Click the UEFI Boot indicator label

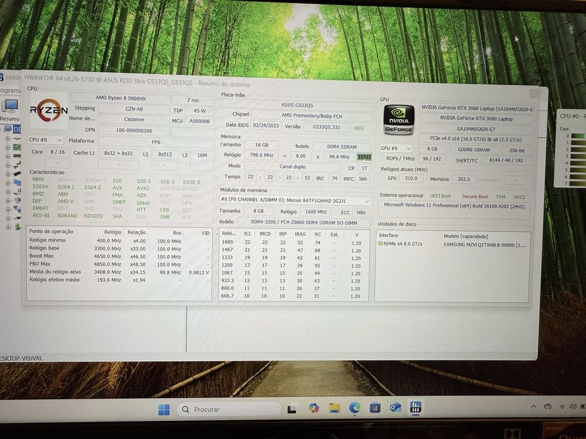(440, 196)
